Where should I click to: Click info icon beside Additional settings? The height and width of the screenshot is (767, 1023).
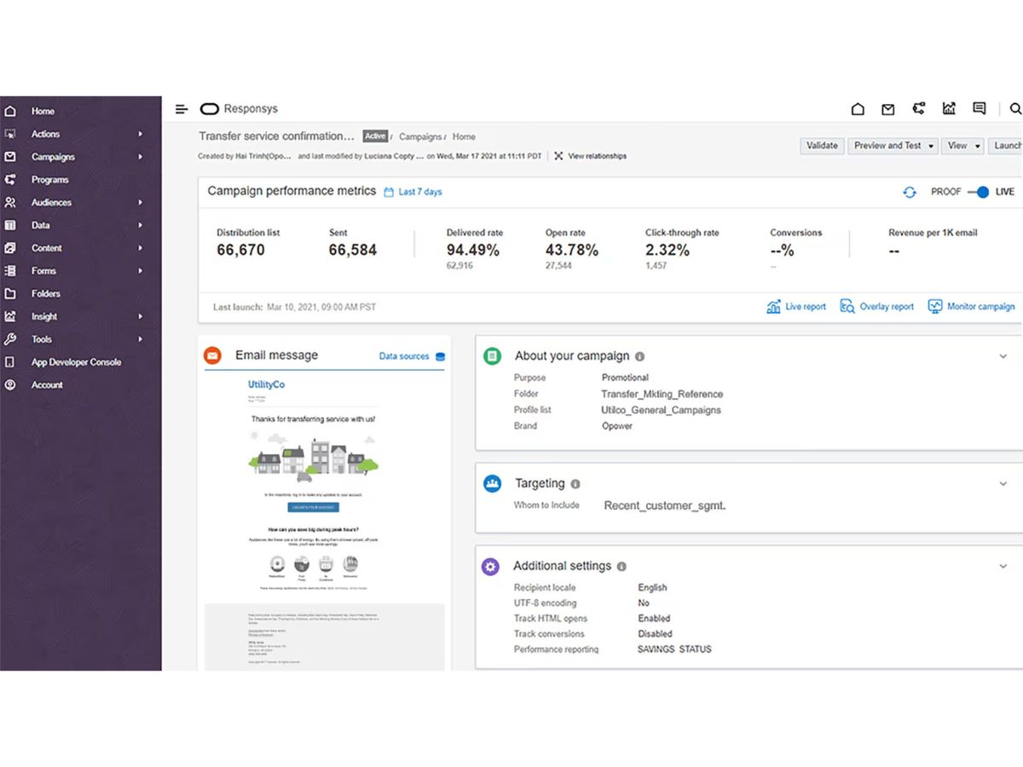coord(621,567)
